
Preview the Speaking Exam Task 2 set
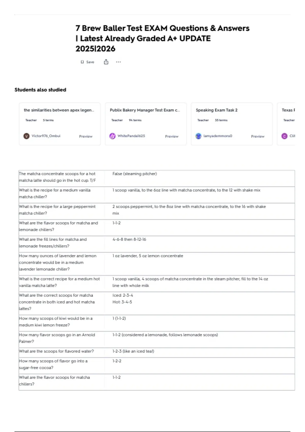tap(257, 136)
